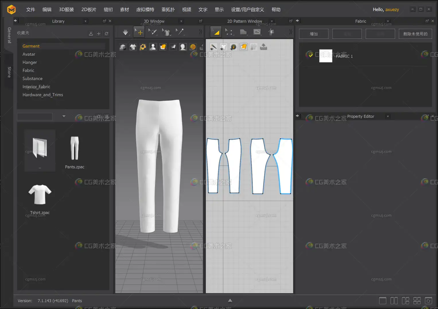The image size is (438, 309).
Task: Click the 增加 button in Fabric panel
Action: coord(314,34)
